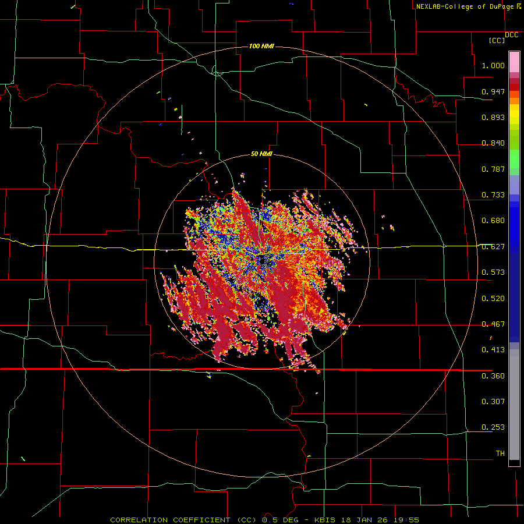Click the TH label on color scale
524x524 pixels.
(x=500, y=454)
